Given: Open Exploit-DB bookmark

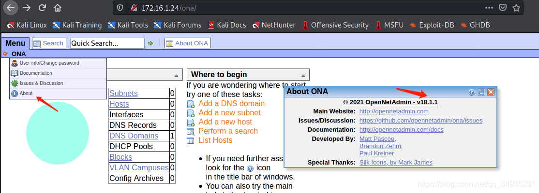Looking at the screenshot, I should coord(432,25).
